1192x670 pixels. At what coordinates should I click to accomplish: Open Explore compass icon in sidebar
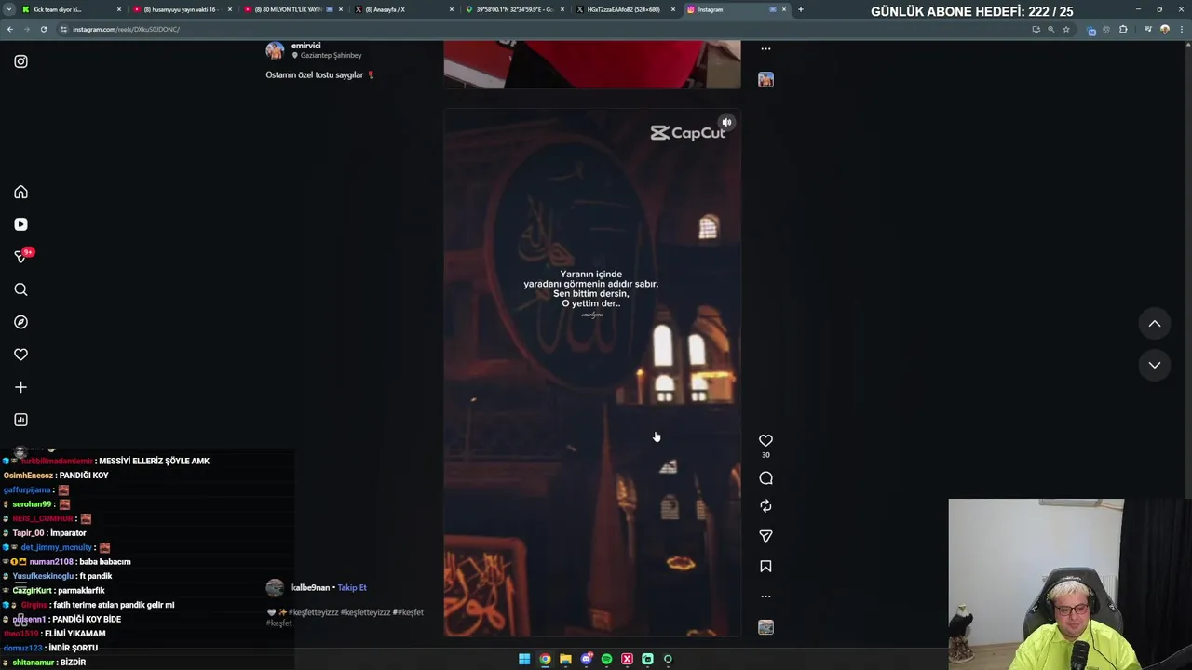coord(20,322)
